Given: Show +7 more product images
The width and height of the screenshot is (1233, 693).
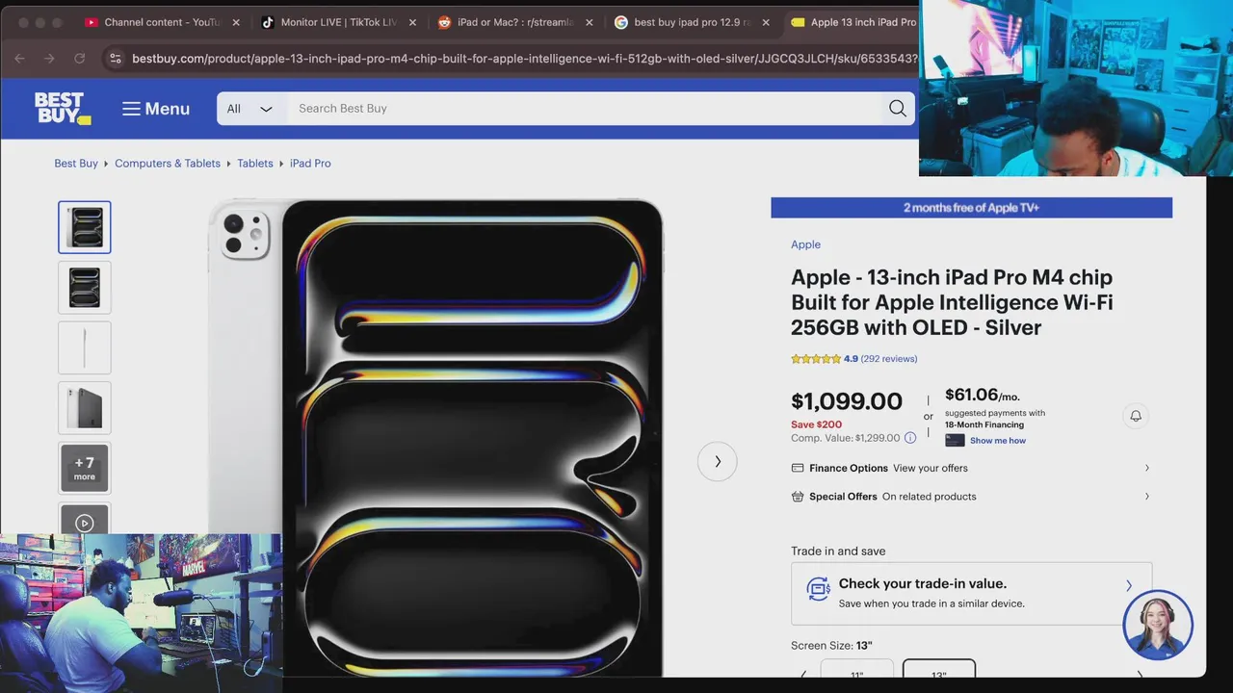Looking at the screenshot, I should tap(85, 468).
